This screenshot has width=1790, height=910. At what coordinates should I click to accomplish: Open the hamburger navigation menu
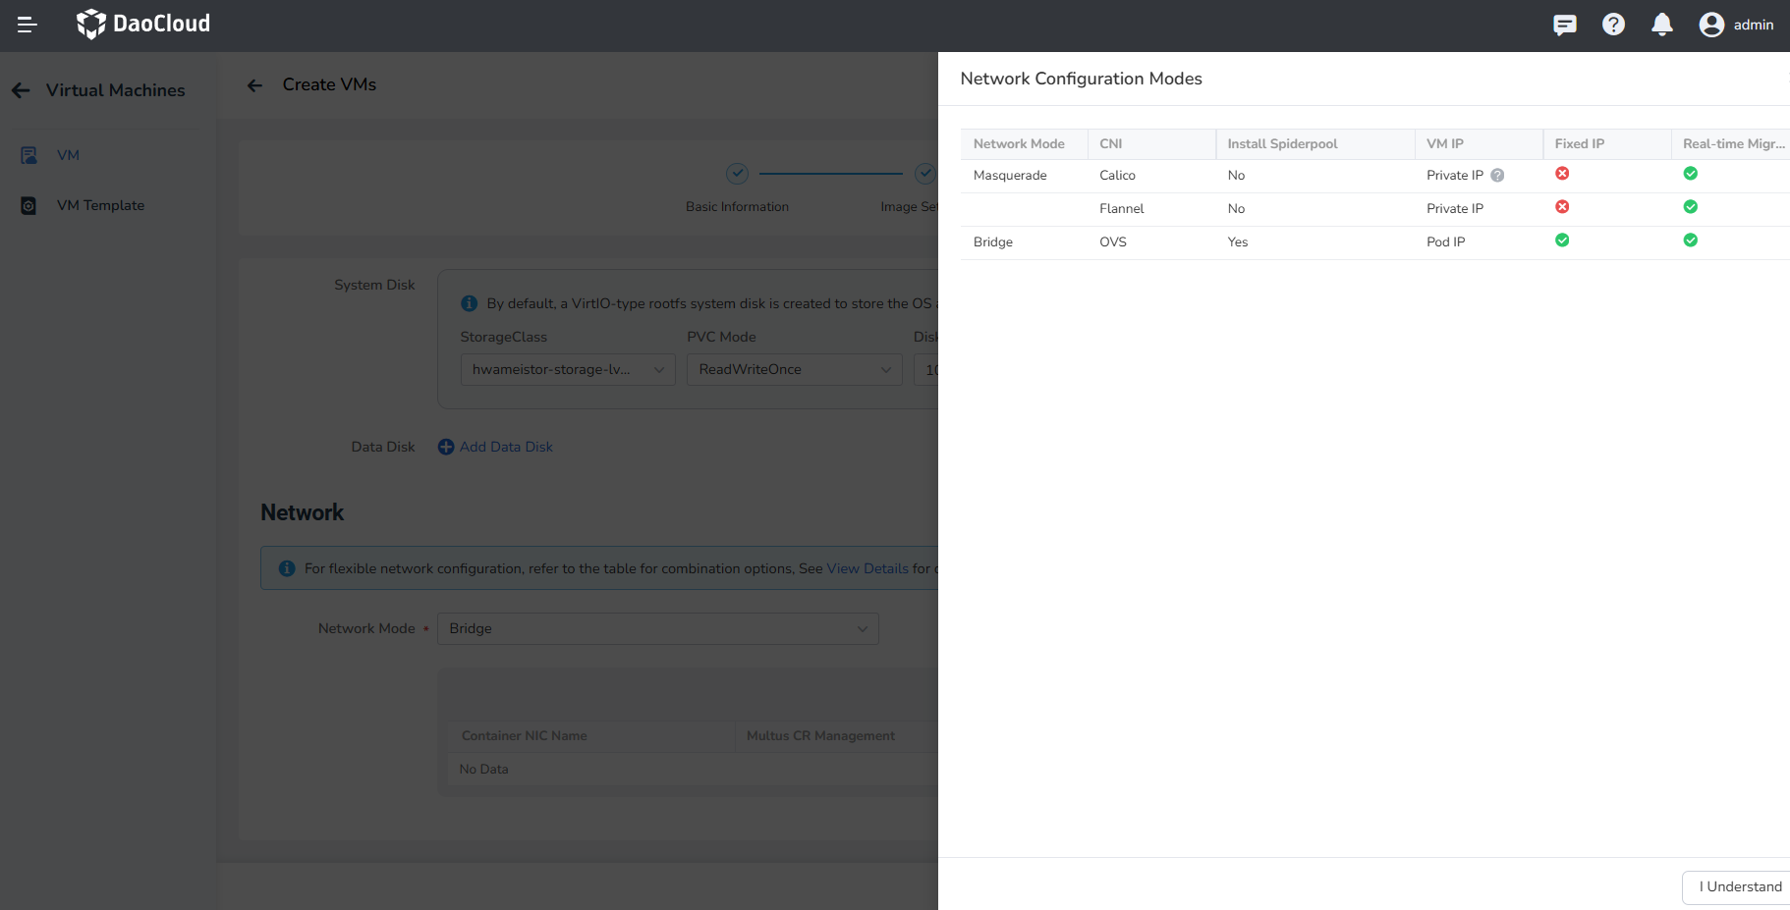tap(27, 25)
